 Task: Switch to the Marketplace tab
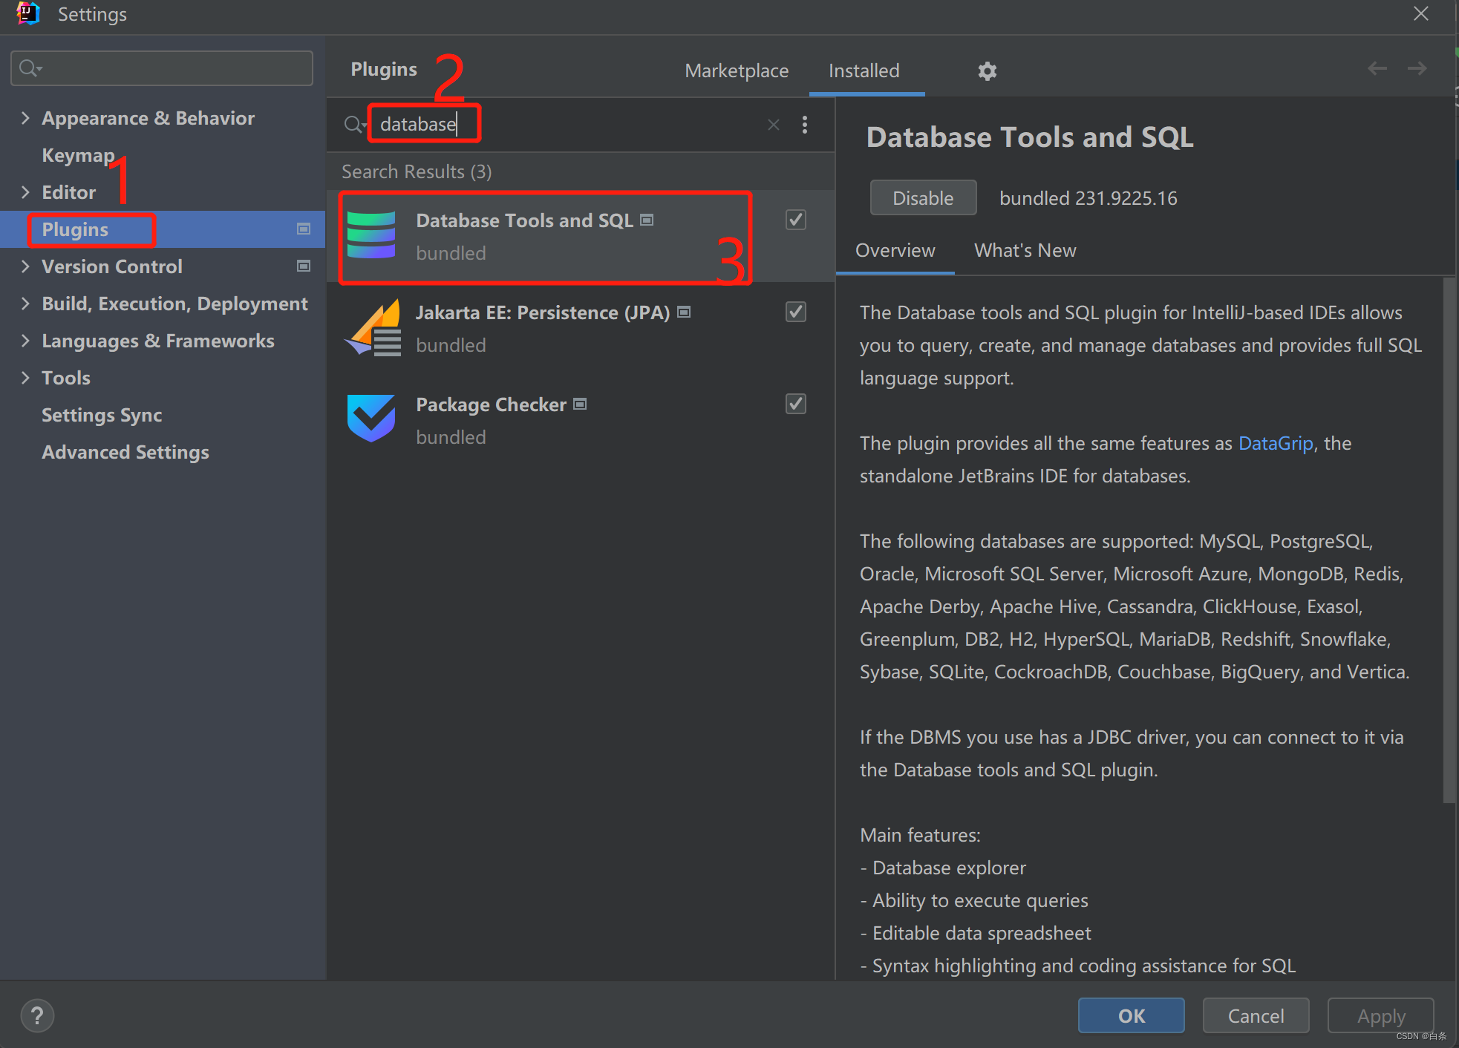737,71
